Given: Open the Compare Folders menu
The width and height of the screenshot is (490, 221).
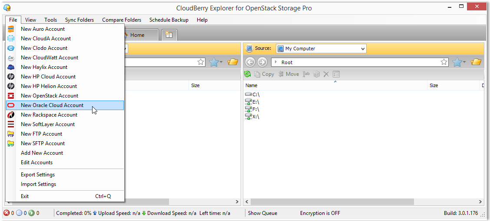Looking at the screenshot, I should pyautogui.click(x=122, y=20).
